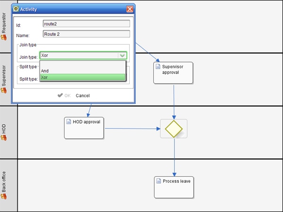Choose Xor from join type list

point(83,77)
